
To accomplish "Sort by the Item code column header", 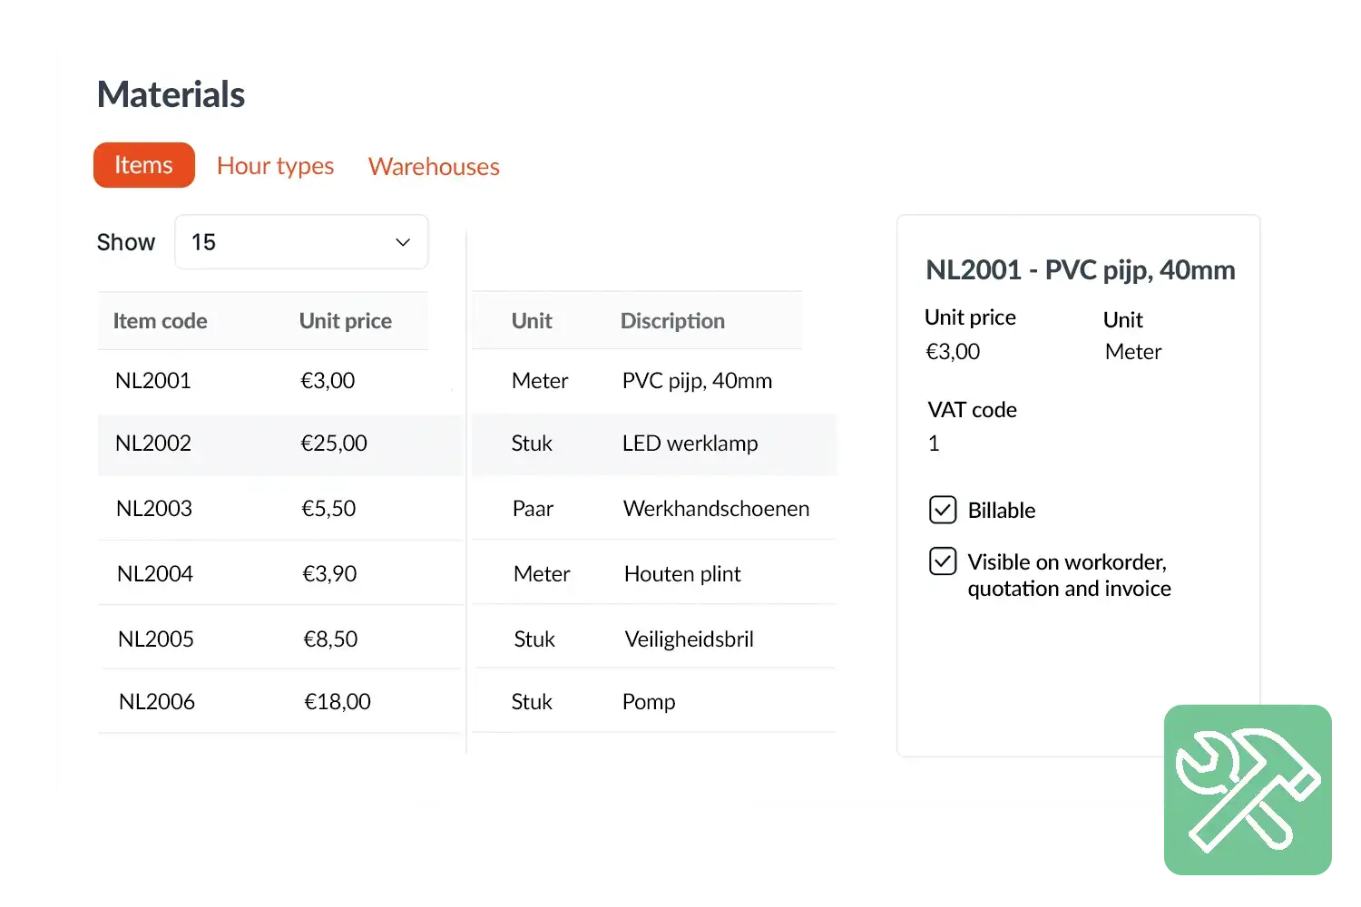I will (x=160, y=321).
